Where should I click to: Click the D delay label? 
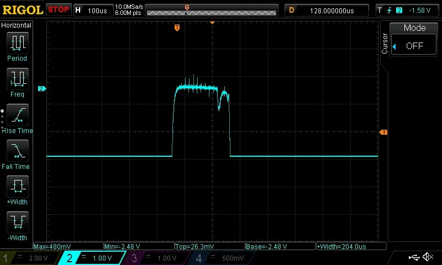click(x=292, y=10)
